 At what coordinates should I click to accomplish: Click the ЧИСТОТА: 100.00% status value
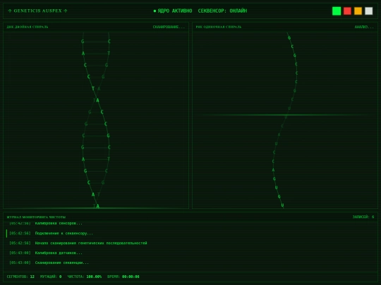(x=85, y=277)
